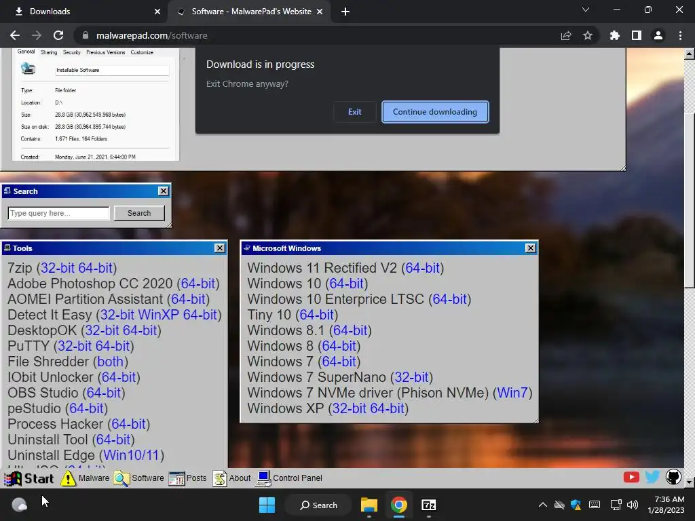Switch to the Downloads tab
This screenshot has height=521, width=695.
coord(84,12)
